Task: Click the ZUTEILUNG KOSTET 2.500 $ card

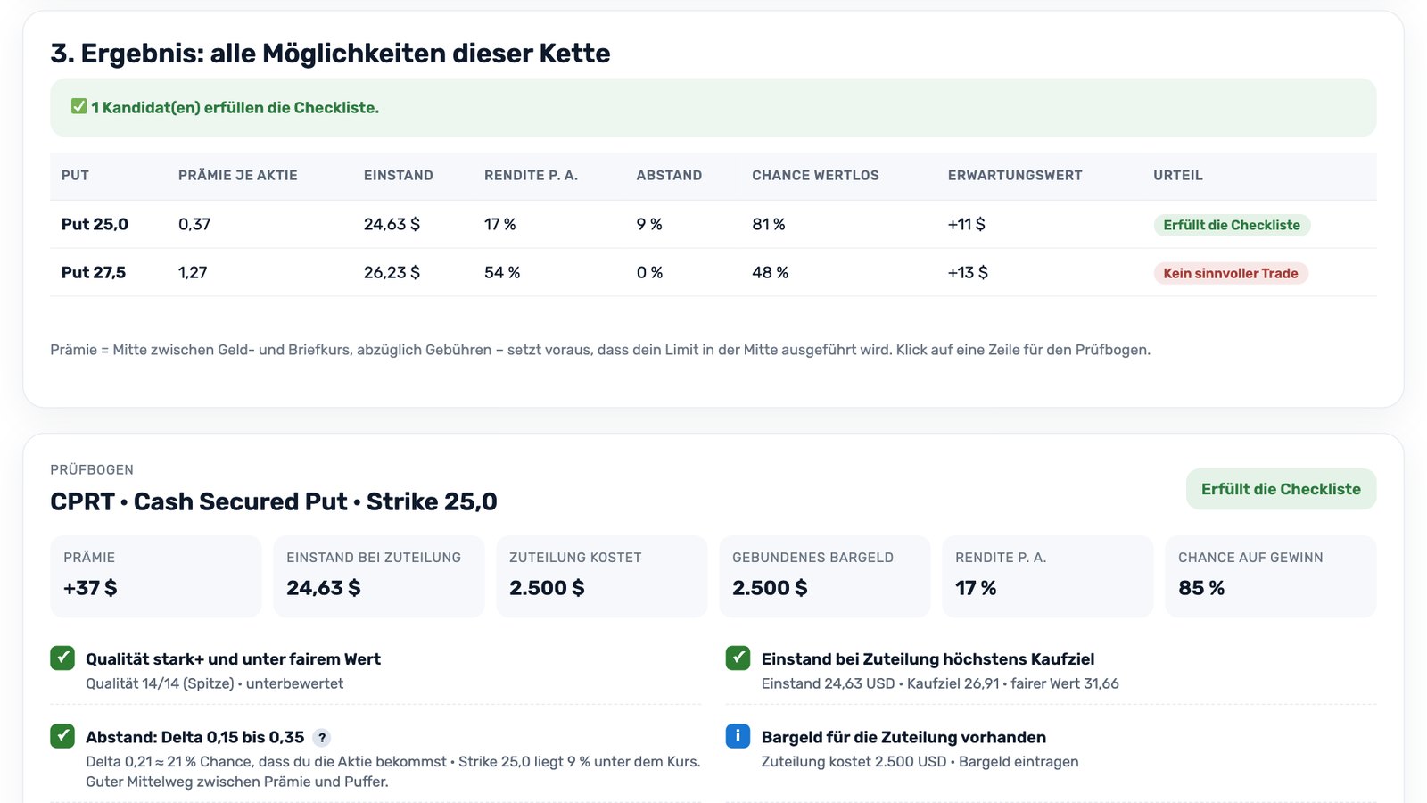Action: pyautogui.click(x=602, y=576)
